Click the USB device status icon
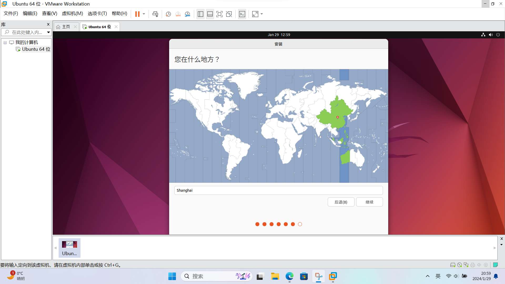The height and width of the screenshot is (284, 505). pyautogui.click(x=486, y=265)
